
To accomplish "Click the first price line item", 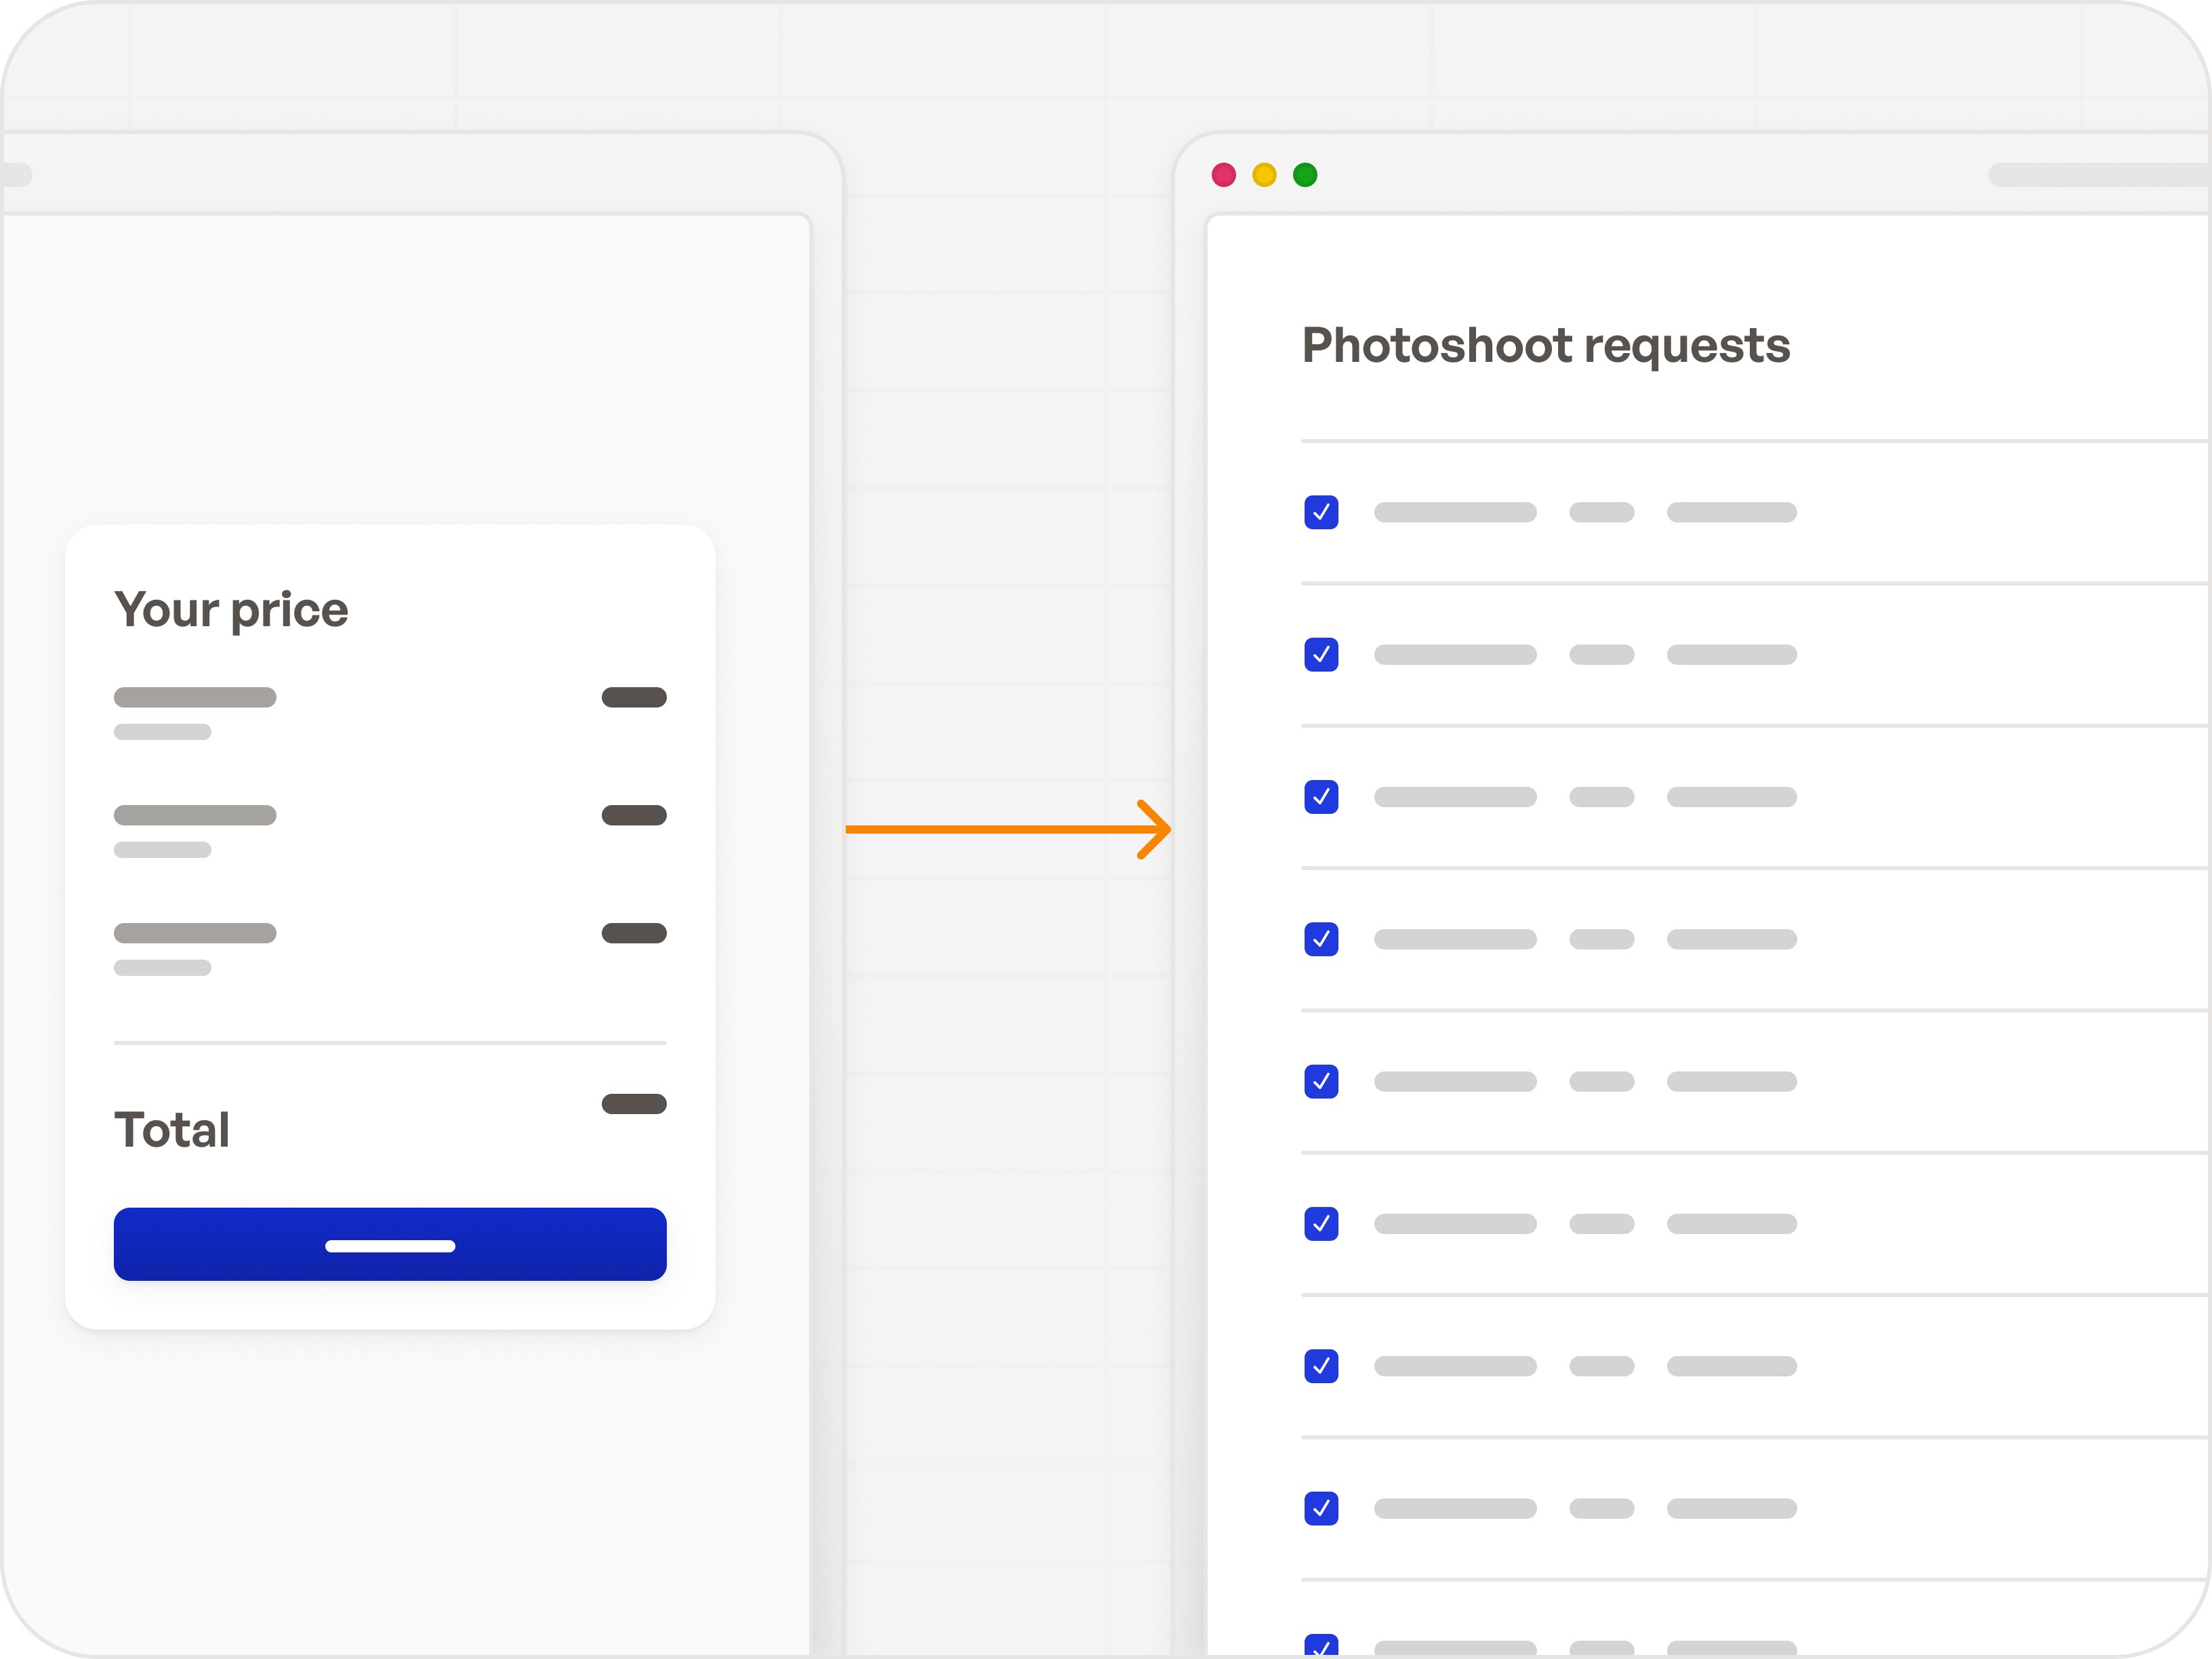I will pyautogui.click(x=195, y=697).
